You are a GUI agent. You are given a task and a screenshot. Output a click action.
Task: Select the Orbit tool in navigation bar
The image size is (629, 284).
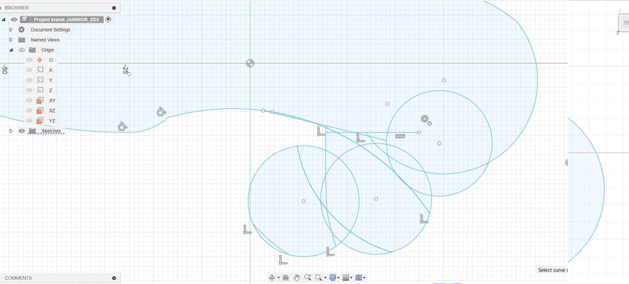(272, 278)
